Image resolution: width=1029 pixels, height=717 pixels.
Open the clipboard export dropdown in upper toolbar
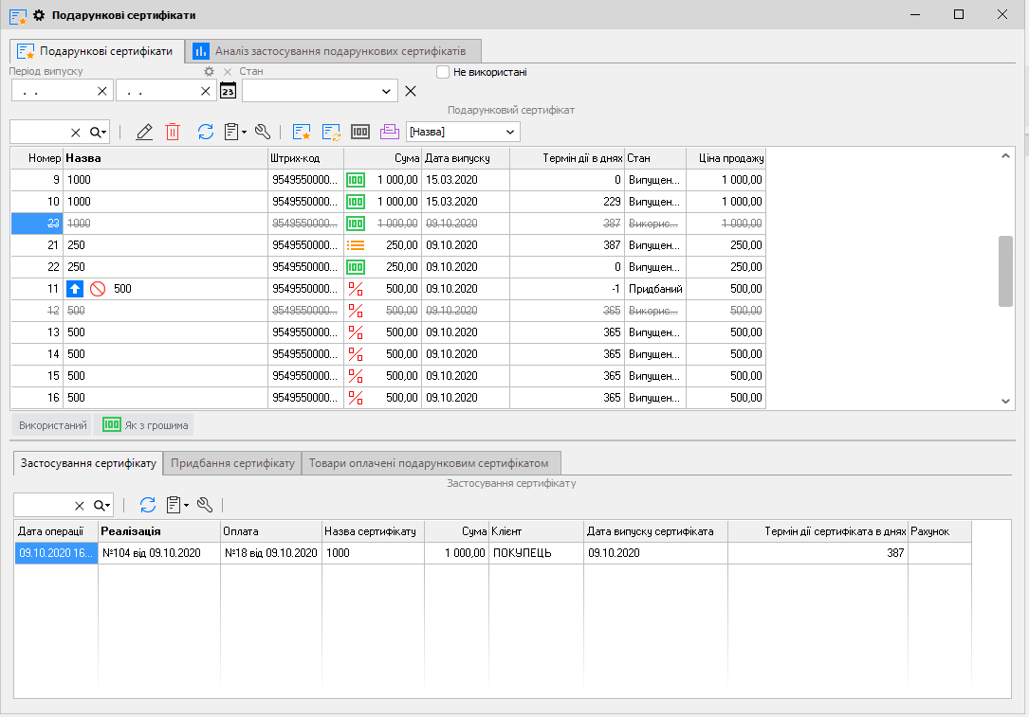pos(235,132)
